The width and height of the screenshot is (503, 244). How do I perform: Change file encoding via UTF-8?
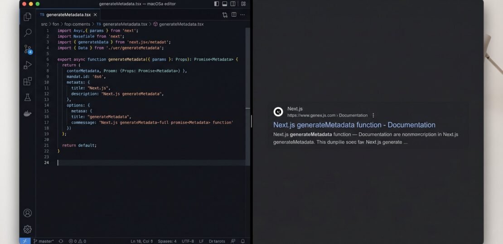[188, 241]
